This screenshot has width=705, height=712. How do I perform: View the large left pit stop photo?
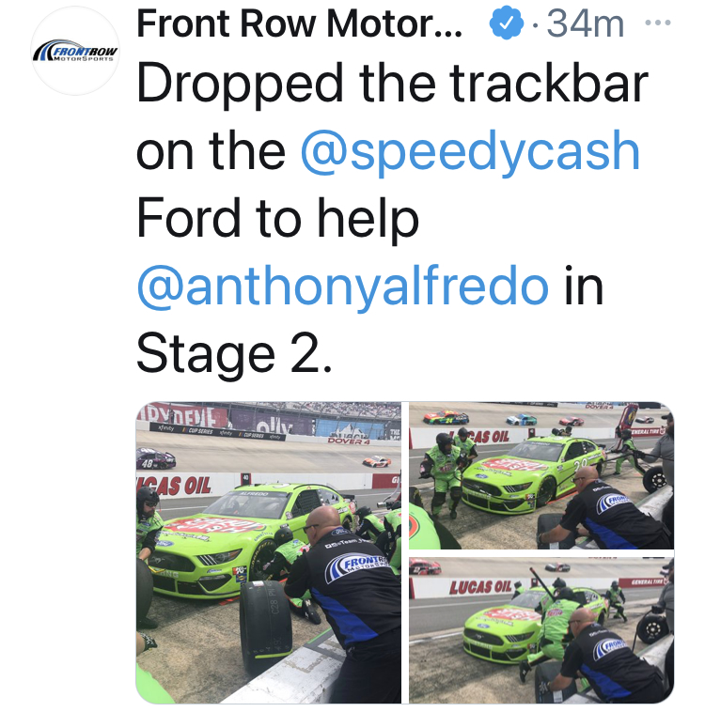coord(269,552)
